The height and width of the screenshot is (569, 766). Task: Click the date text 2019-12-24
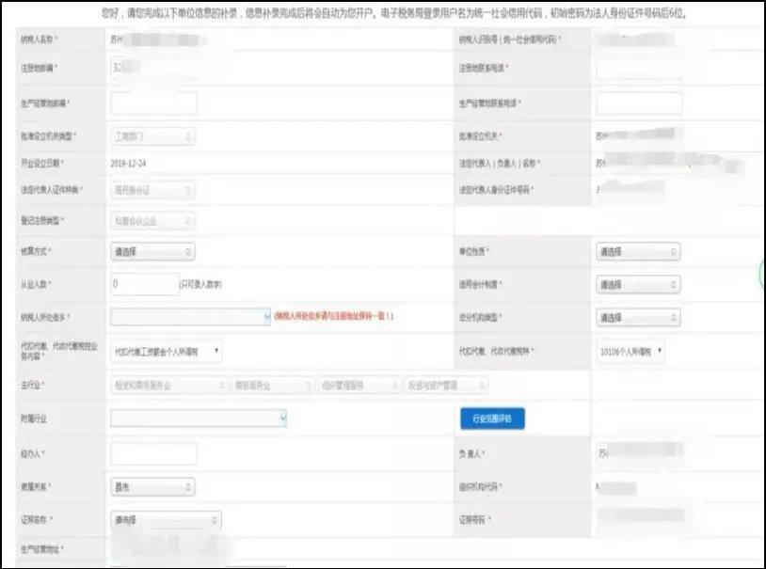pyautogui.click(x=128, y=163)
